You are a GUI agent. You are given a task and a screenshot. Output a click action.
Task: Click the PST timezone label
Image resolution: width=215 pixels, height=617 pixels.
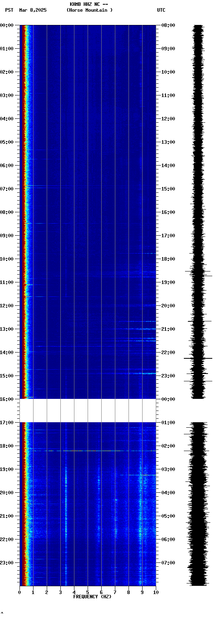click(x=9, y=10)
